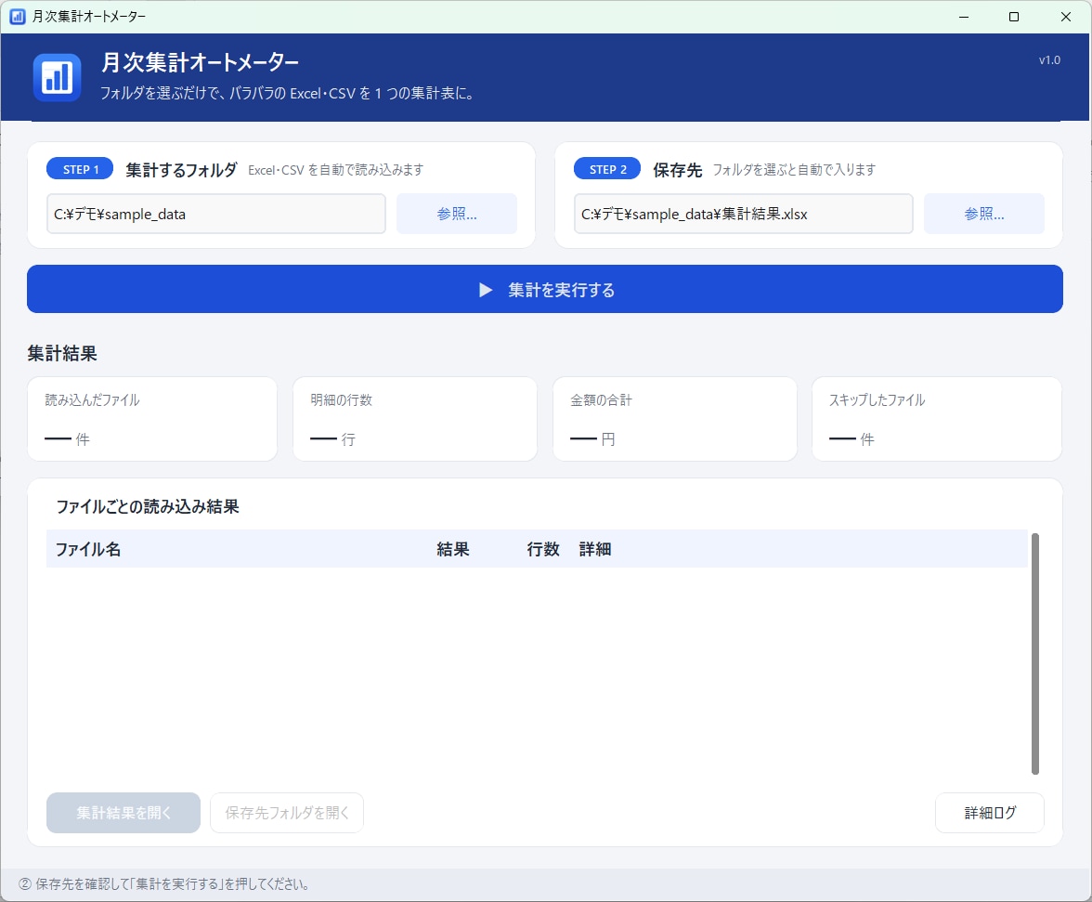This screenshot has width=1092, height=902.
Task: Click the 読み込んだファイル summary card
Action: coord(152,419)
